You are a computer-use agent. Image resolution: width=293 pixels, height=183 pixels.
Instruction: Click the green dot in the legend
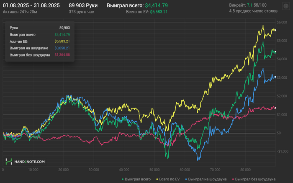click(123, 179)
